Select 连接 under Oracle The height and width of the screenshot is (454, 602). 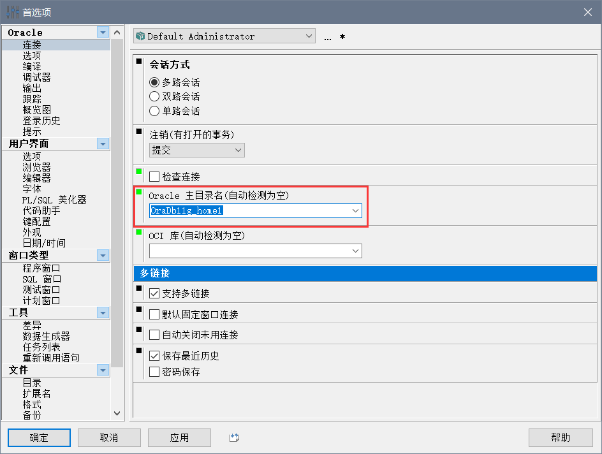coord(32,45)
